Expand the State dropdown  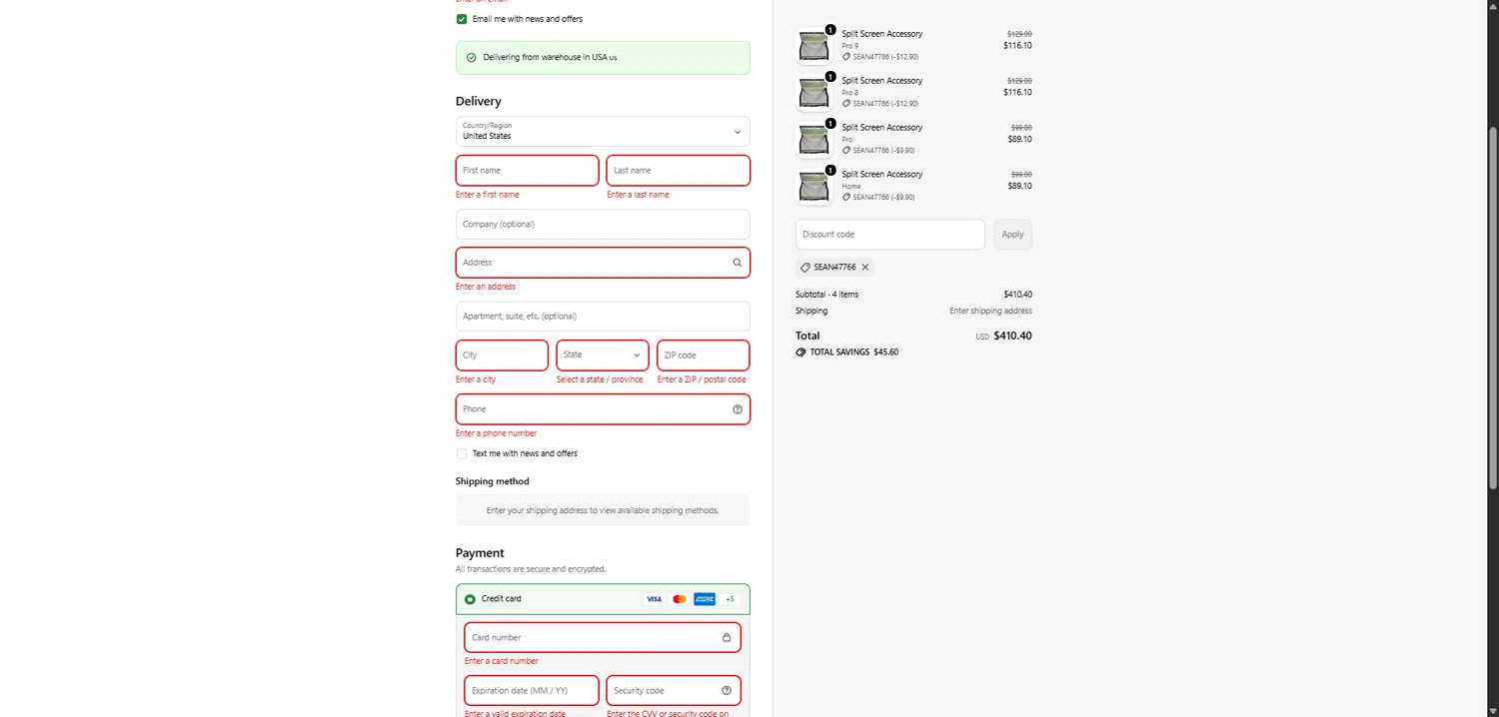pos(603,355)
